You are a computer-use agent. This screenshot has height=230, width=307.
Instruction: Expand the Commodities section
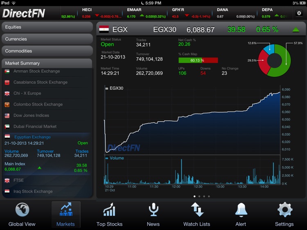point(47,51)
